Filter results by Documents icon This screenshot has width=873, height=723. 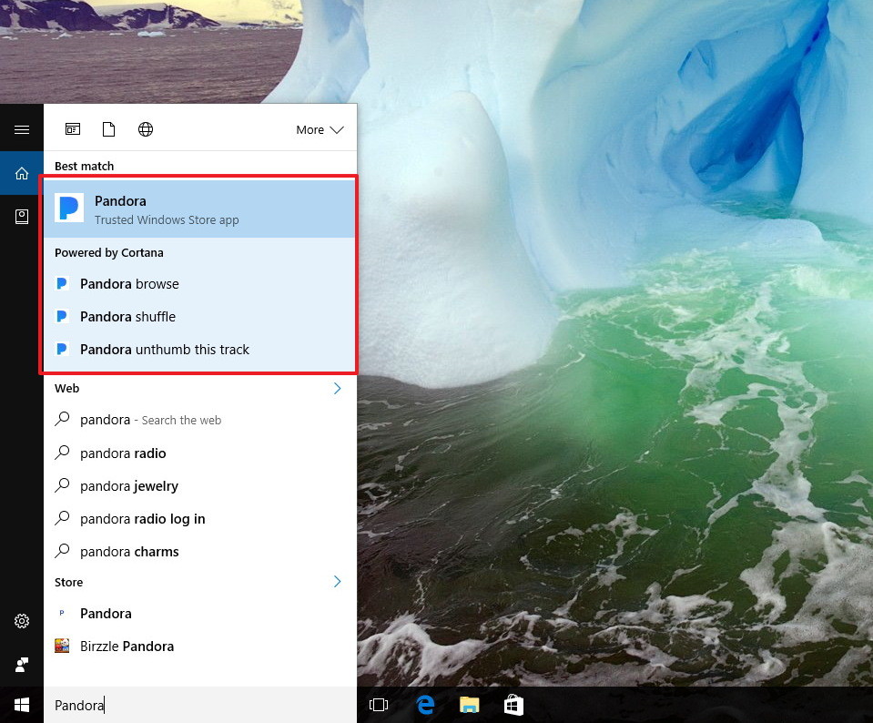[108, 129]
